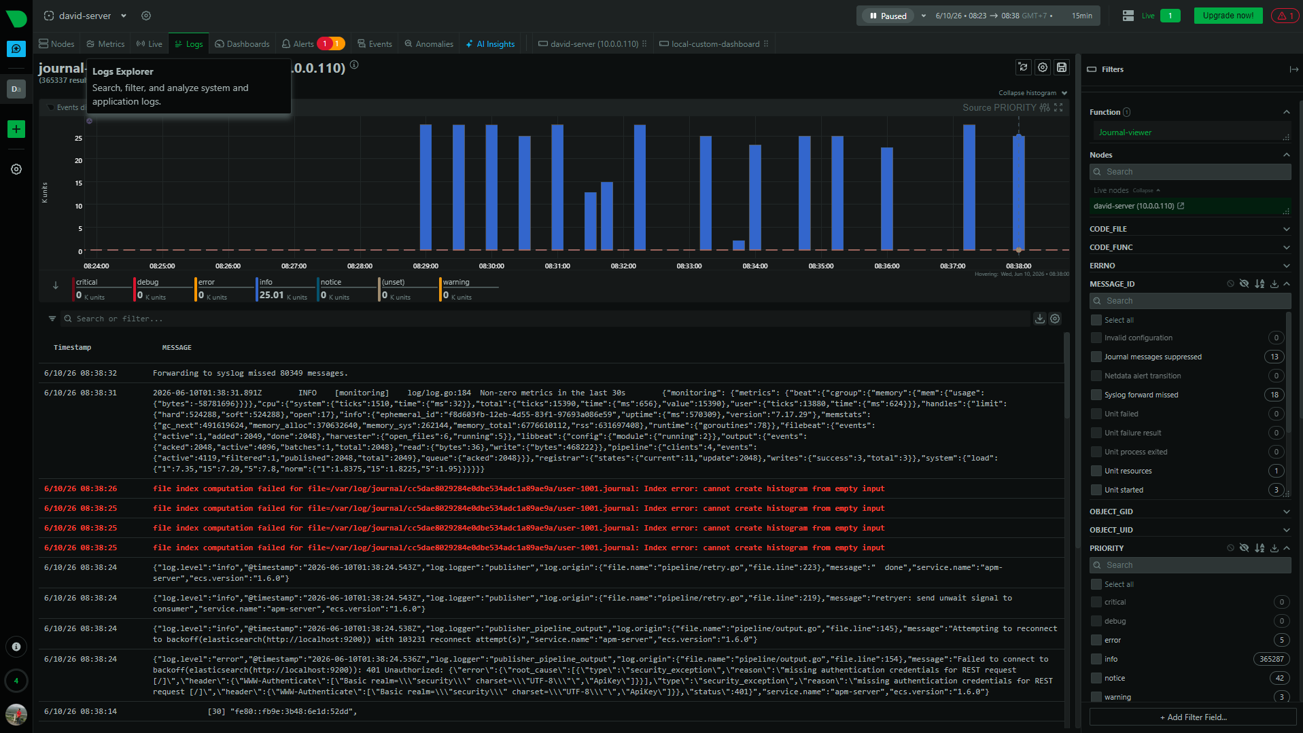The height and width of the screenshot is (733, 1303).
Task: Check Select all under PRIORITY
Action: pos(1096,584)
